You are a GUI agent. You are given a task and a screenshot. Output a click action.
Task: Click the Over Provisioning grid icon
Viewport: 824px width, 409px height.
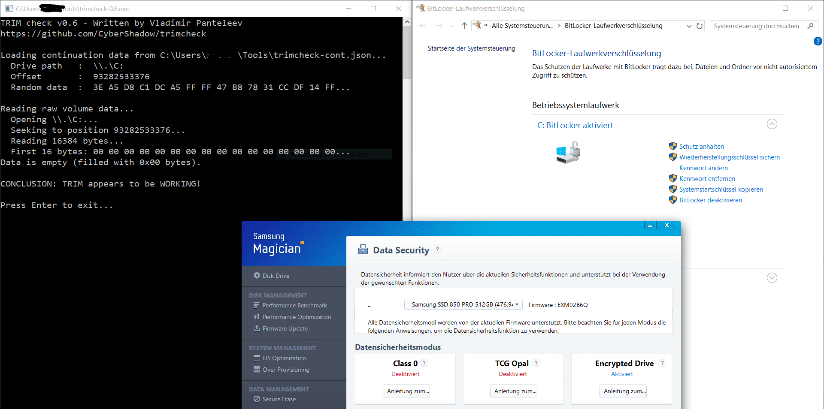pos(257,369)
